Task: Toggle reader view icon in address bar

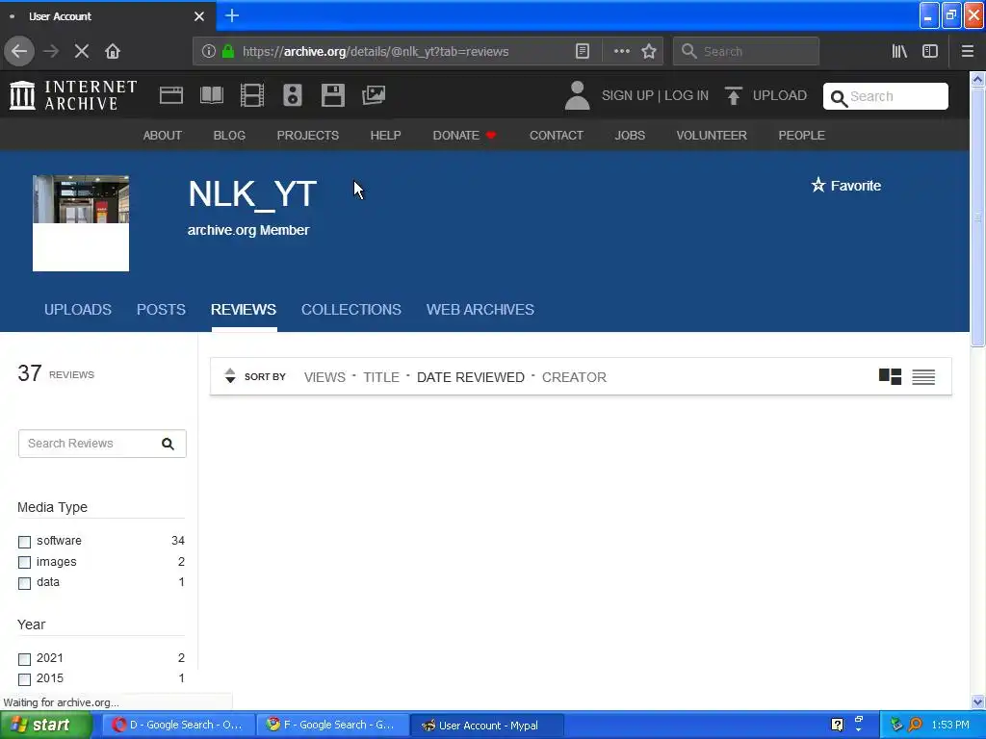Action: 583,51
